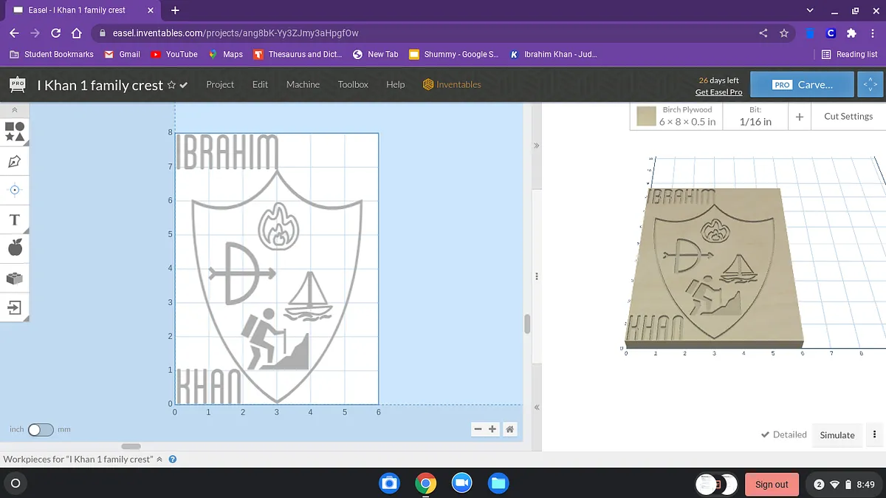The width and height of the screenshot is (886, 498).
Task: Collapse the left tool sidebar chevron
Action: tap(14, 110)
